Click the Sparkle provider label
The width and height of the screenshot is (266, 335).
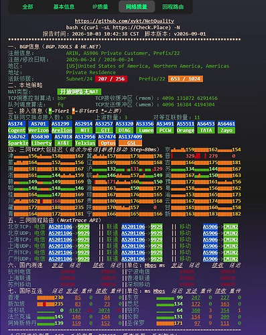coord(18,143)
